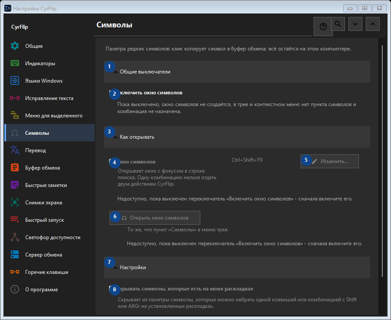Select Символы in the sidebar

coord(50,133)
